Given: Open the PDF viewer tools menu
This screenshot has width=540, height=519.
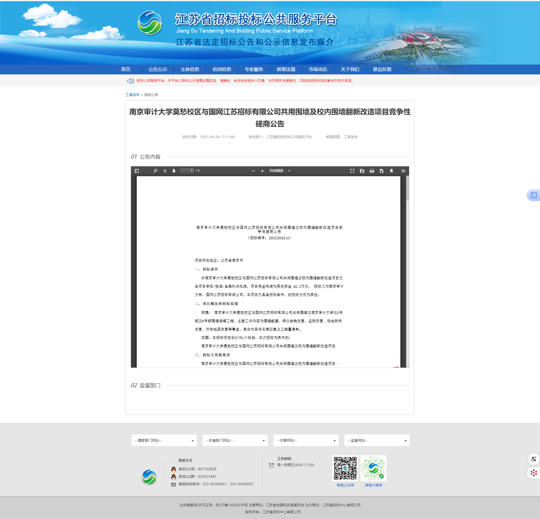Looking at the screenshot, I should tap(403, 171).
